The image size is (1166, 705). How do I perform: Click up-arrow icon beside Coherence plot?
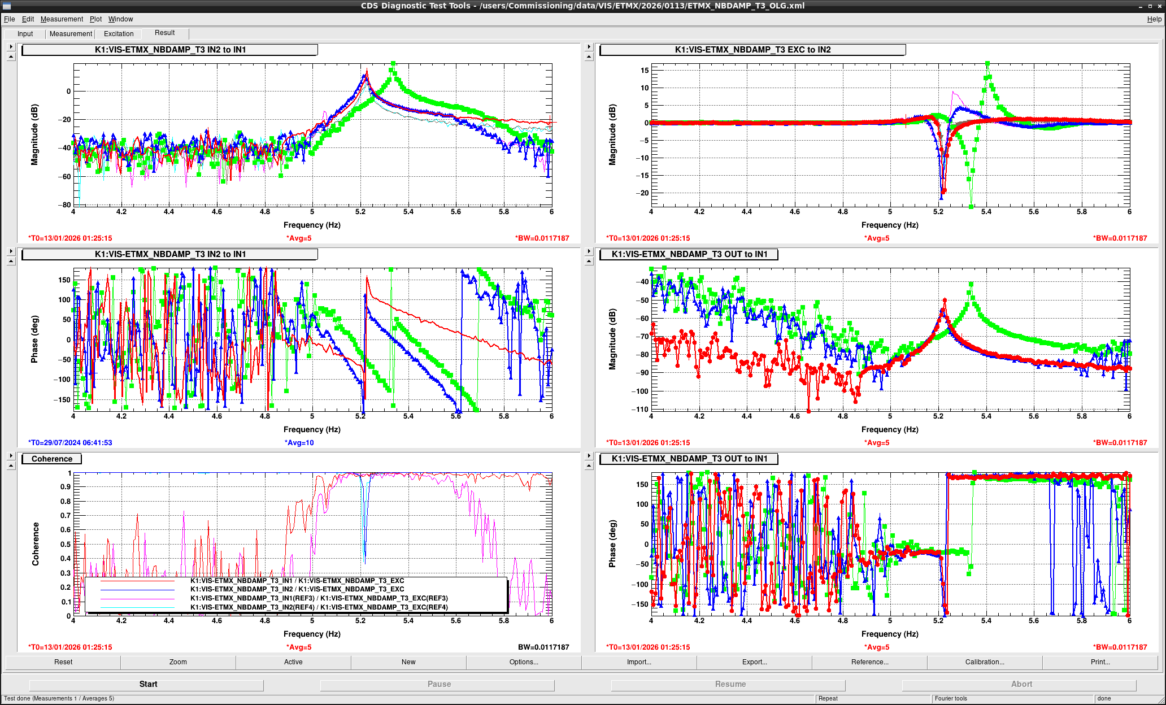click(x=11, y=465)
